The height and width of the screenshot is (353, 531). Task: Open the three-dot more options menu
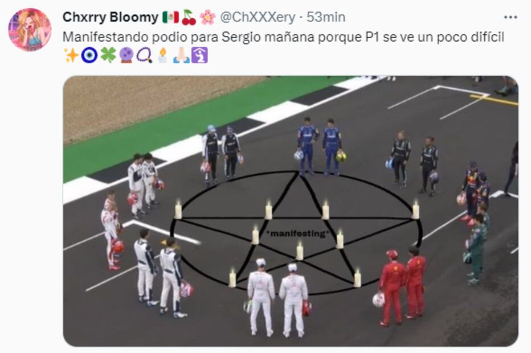click(510, 17)
